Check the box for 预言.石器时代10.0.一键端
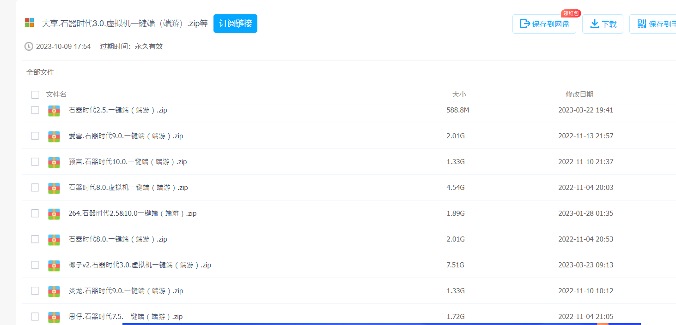Image resolution: width=676 pixels, height=325 pixels. point(35,162)
